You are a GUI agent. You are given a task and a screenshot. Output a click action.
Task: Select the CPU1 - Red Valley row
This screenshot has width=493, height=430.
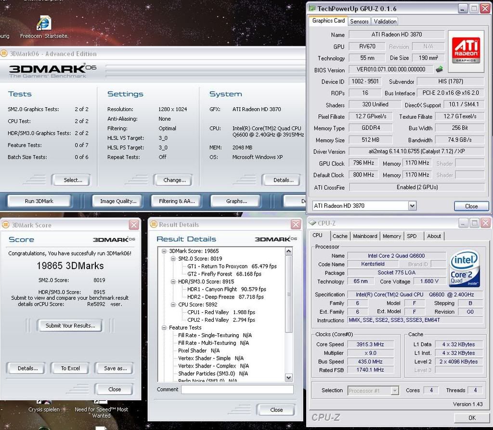point(221,312)
